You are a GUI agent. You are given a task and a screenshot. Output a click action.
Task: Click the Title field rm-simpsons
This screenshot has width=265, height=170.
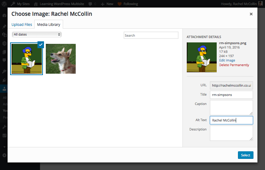[231, 95]
